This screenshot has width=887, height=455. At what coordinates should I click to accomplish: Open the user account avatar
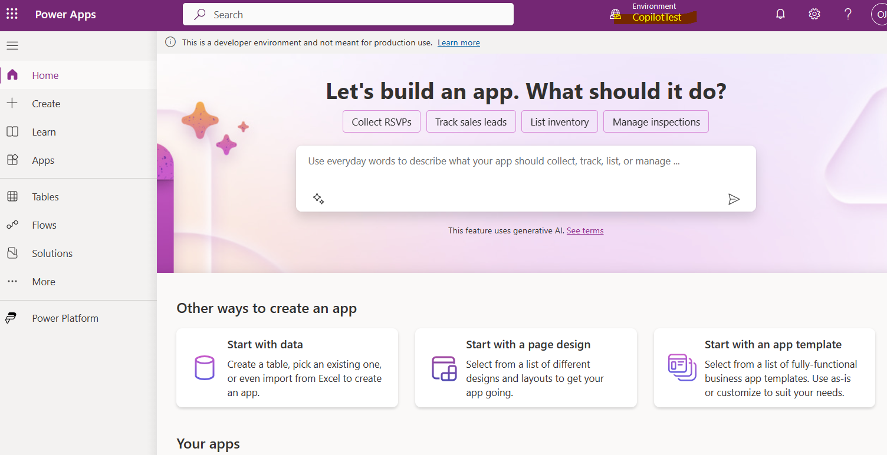coord(879,14)
